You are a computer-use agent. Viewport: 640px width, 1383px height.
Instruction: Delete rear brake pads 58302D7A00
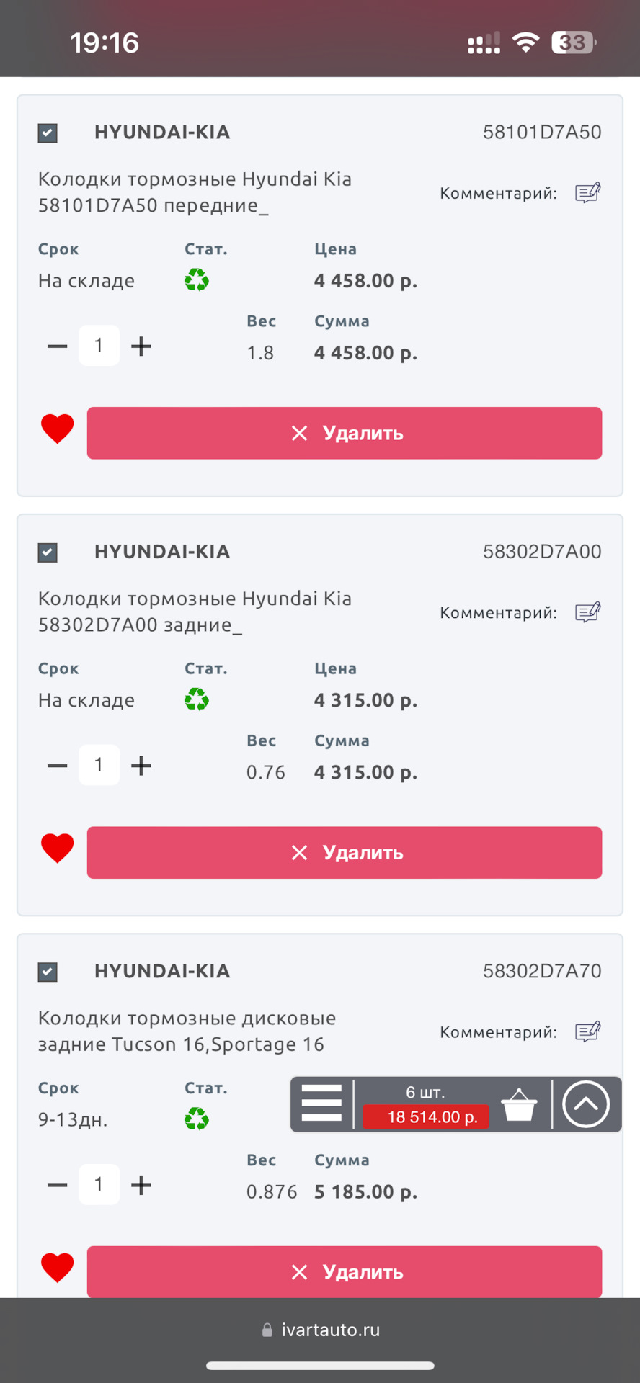click(x=345, y=852)
